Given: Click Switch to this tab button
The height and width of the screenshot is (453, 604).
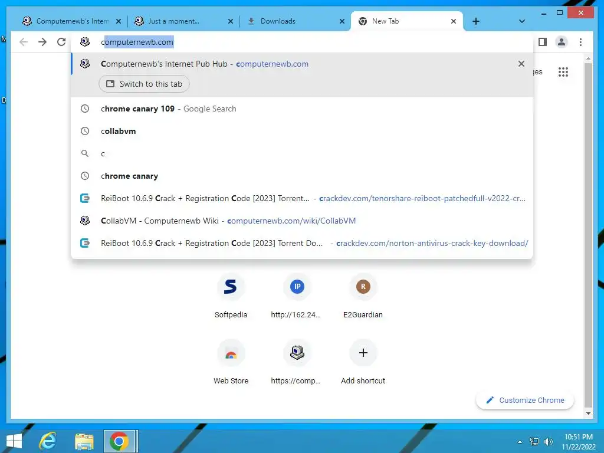Looking at the screenshot, I should pyautogui.click(x=144, y=84).
